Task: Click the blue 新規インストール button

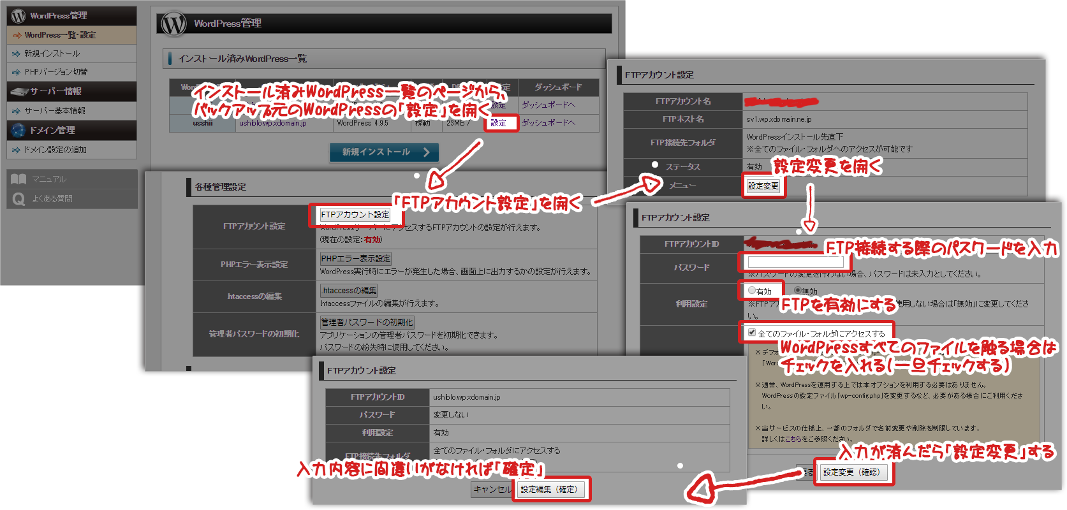Action: pos(385,152)
